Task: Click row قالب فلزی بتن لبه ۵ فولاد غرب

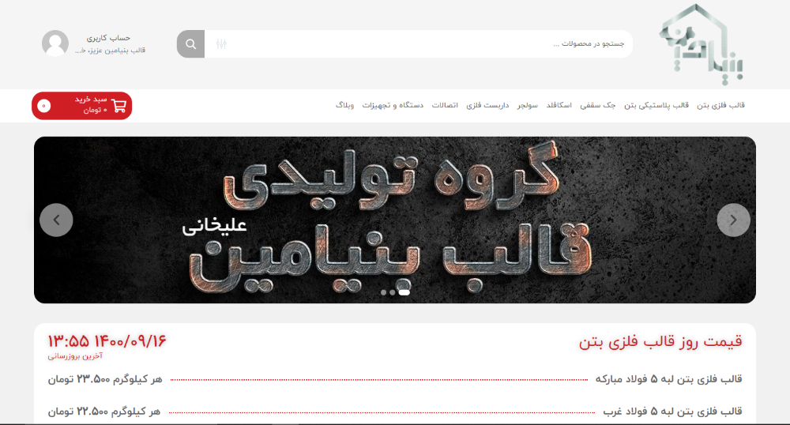Action: (x=672, y=412)
